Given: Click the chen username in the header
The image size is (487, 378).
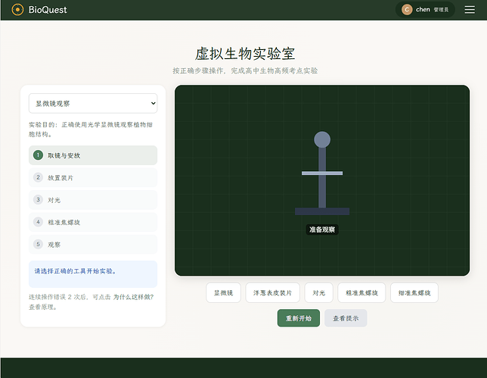Looking at the screenshot, I should [x=423, y=10].
